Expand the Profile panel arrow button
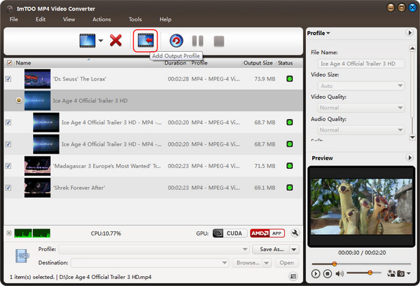Image resolution: width=420 pixels, height=286 pixels. pyautogui.click(x=409, y=33)
